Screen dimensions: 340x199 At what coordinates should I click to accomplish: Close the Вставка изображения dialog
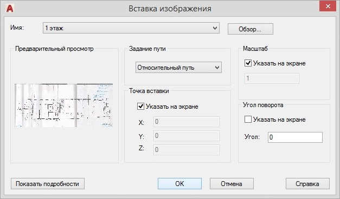click(328, 6)
